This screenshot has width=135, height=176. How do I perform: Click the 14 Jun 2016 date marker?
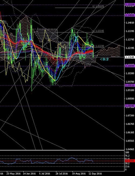point(29,174)
